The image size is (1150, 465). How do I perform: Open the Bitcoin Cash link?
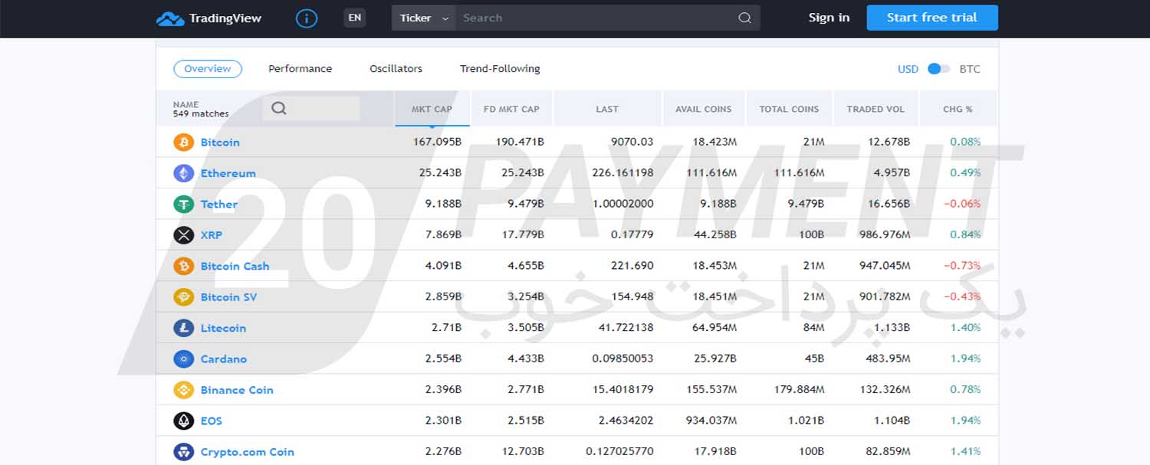[235, 266]
